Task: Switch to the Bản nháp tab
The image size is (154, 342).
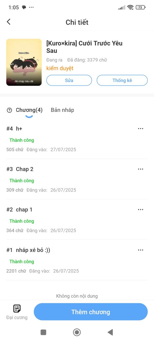Action: [x=62, y=110]
